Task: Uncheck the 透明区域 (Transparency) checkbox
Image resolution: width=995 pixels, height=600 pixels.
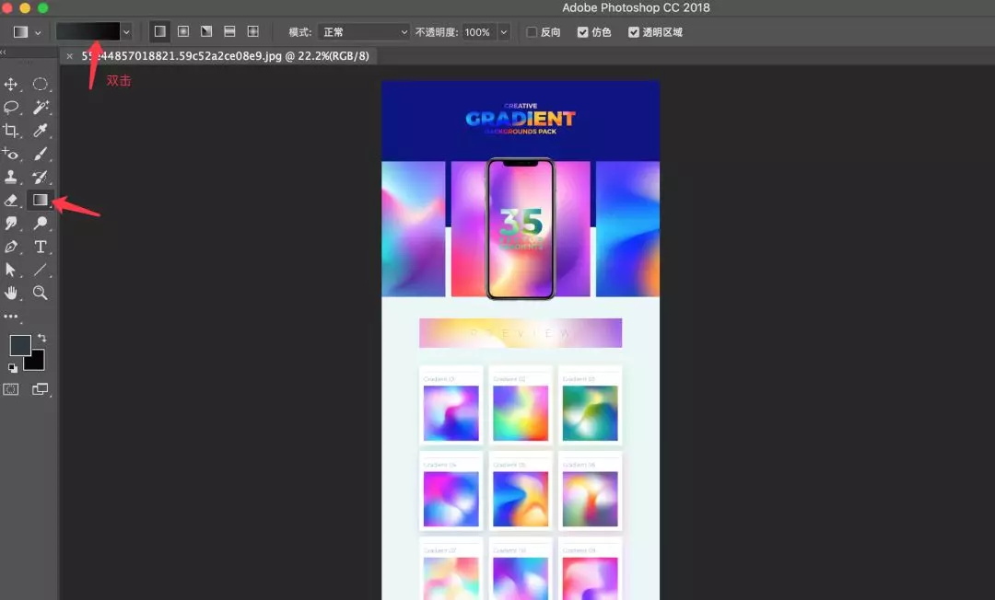Action: tap(634, 31)
